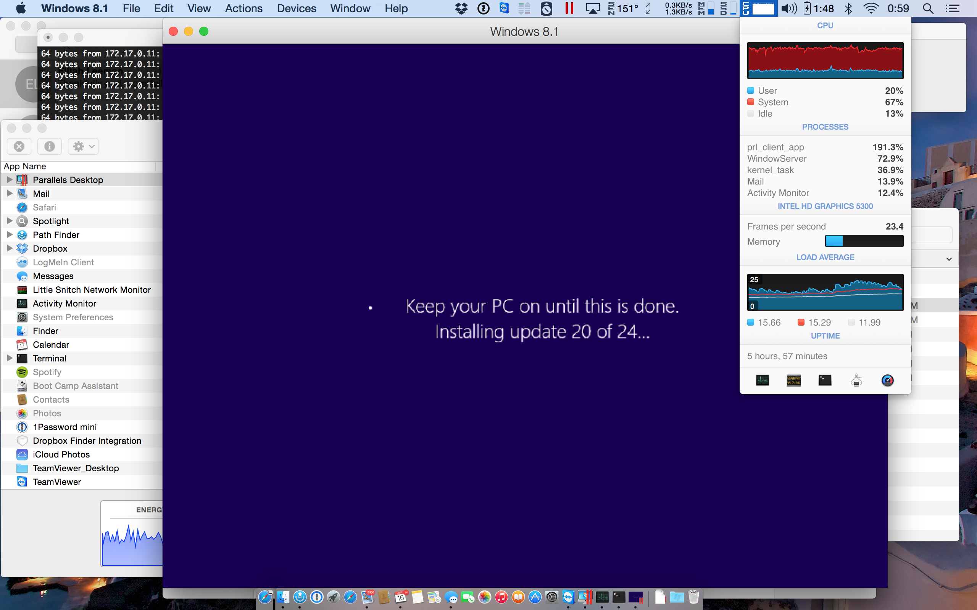Open iStat Menus gauge icon in panel
This screenshot has height=610, width=977.
[887, 380]
